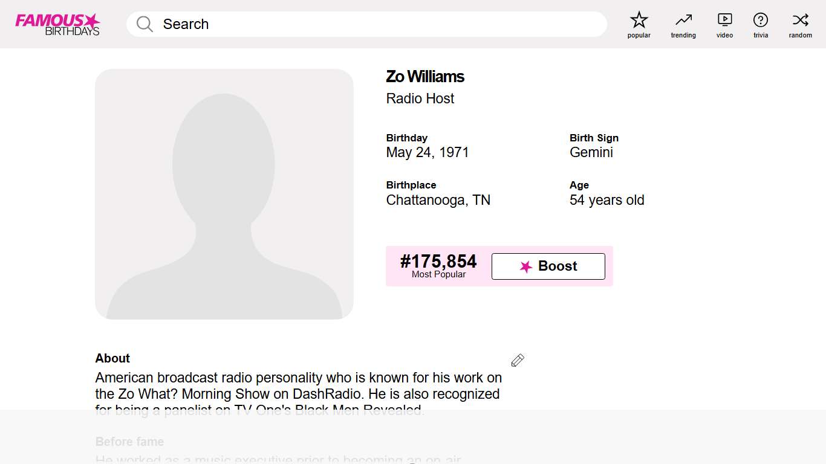Visit the Gemini birth sign link

[591, 152]
